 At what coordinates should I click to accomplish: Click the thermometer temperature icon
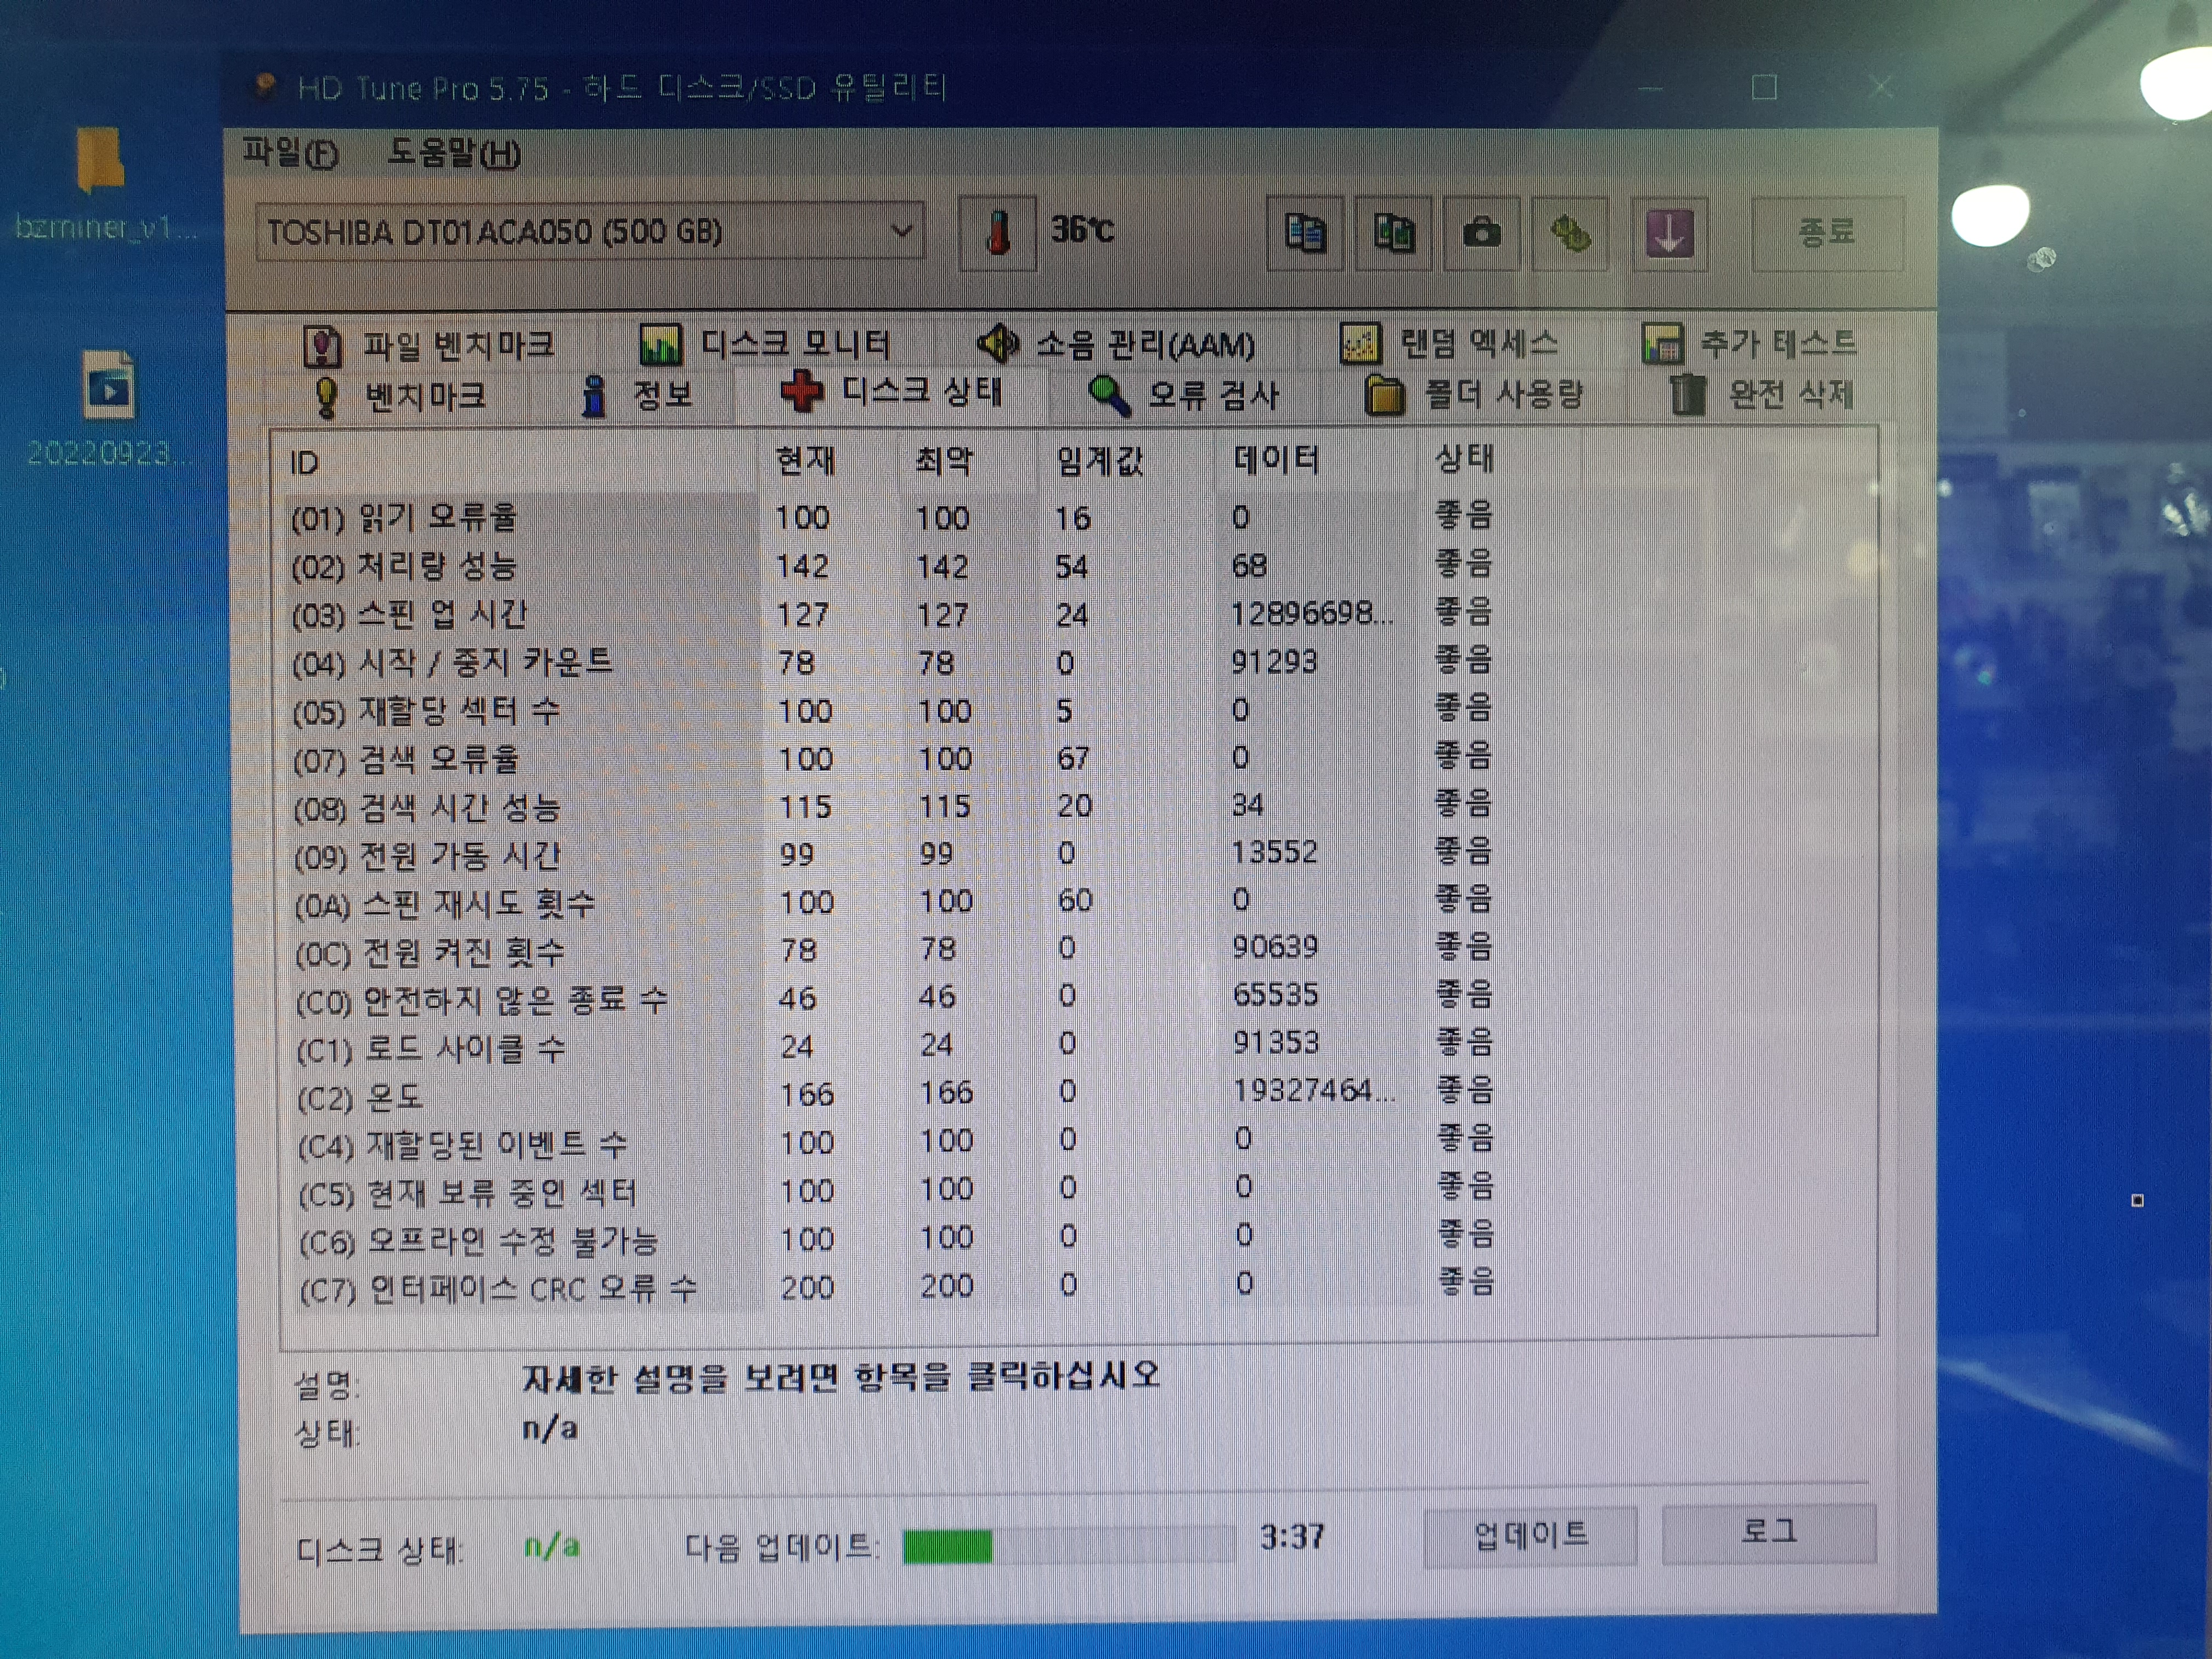(x=997, y=233)
